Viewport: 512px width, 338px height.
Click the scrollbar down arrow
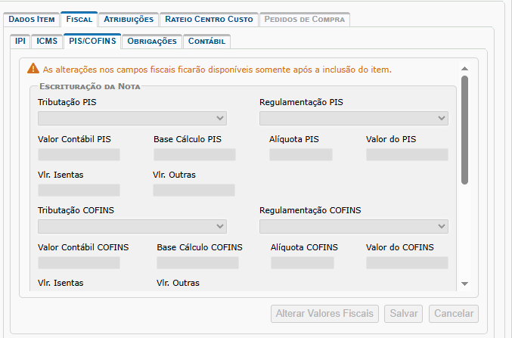click(x=465, y=284)
